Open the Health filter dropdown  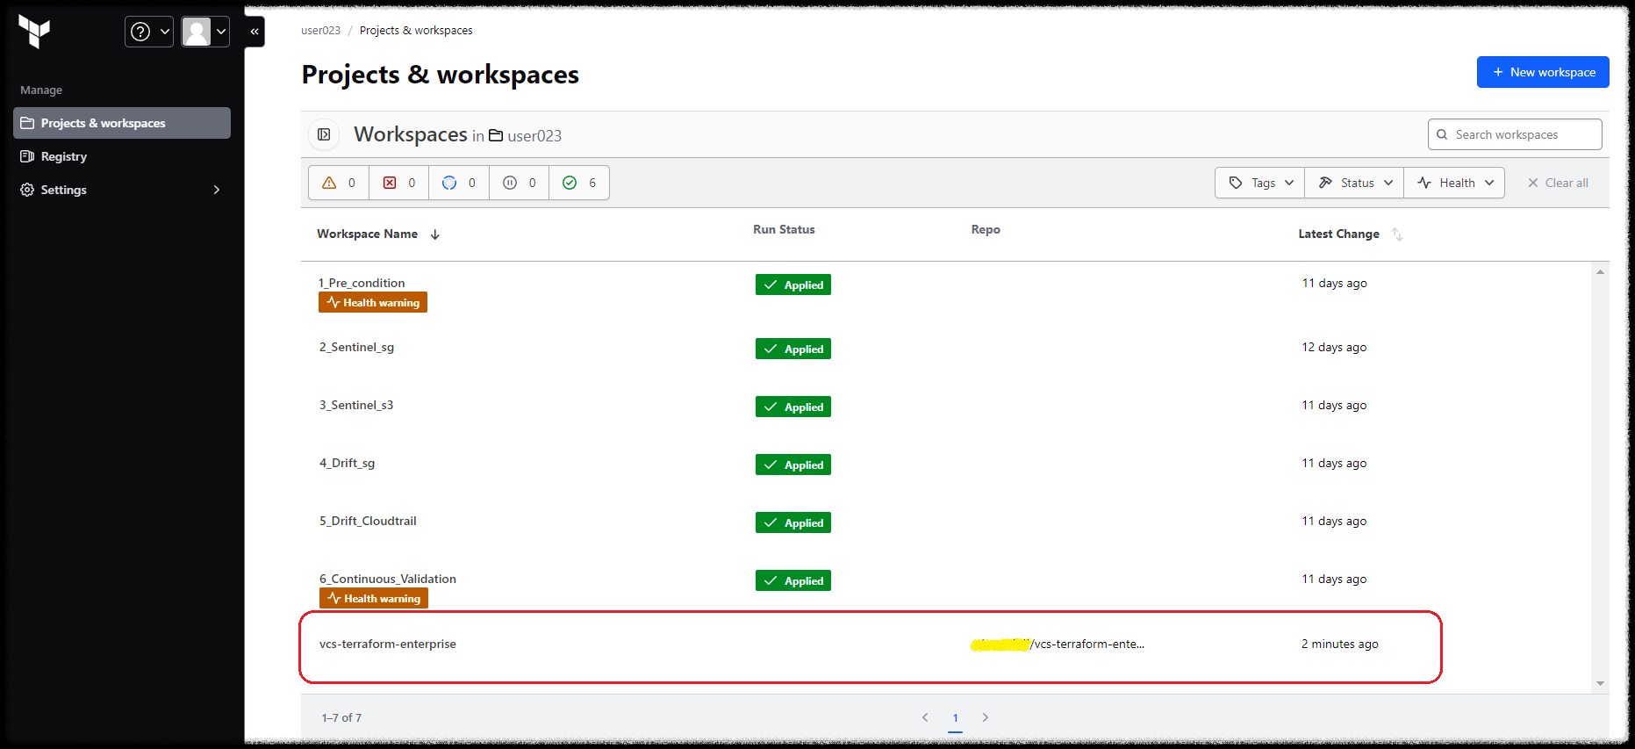click(x=1454, y=183)
